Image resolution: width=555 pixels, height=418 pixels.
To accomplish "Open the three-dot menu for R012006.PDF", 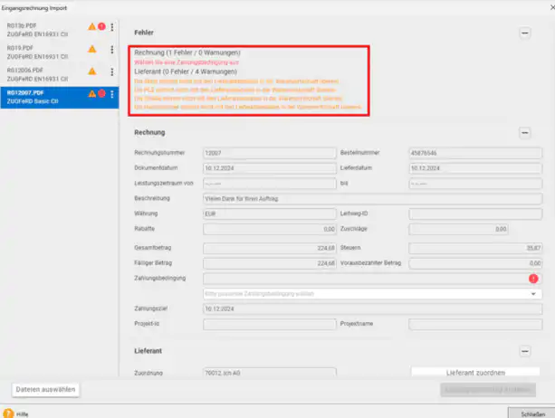I will 112,71.
